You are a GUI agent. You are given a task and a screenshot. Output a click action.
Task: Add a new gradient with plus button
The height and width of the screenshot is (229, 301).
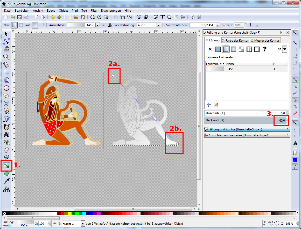pyautogui.click(x=209, y=105)
